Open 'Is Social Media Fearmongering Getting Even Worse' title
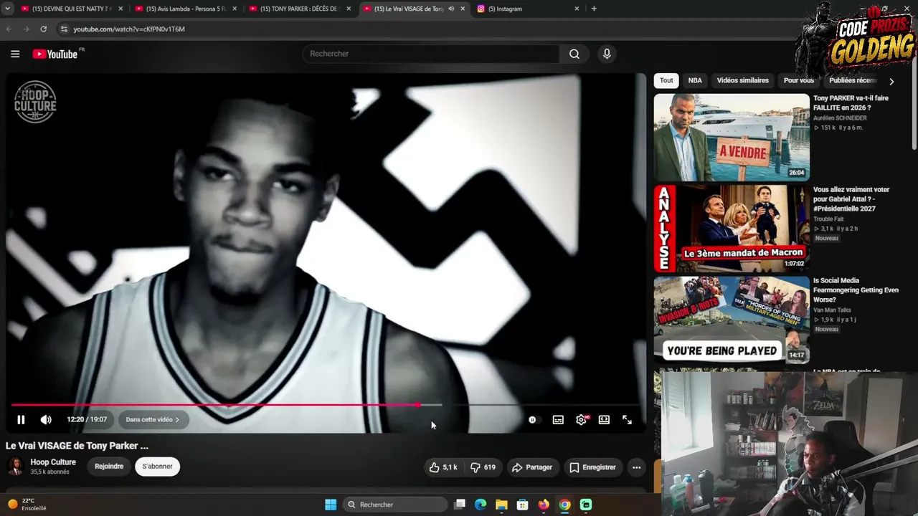 tap(856, 290)
